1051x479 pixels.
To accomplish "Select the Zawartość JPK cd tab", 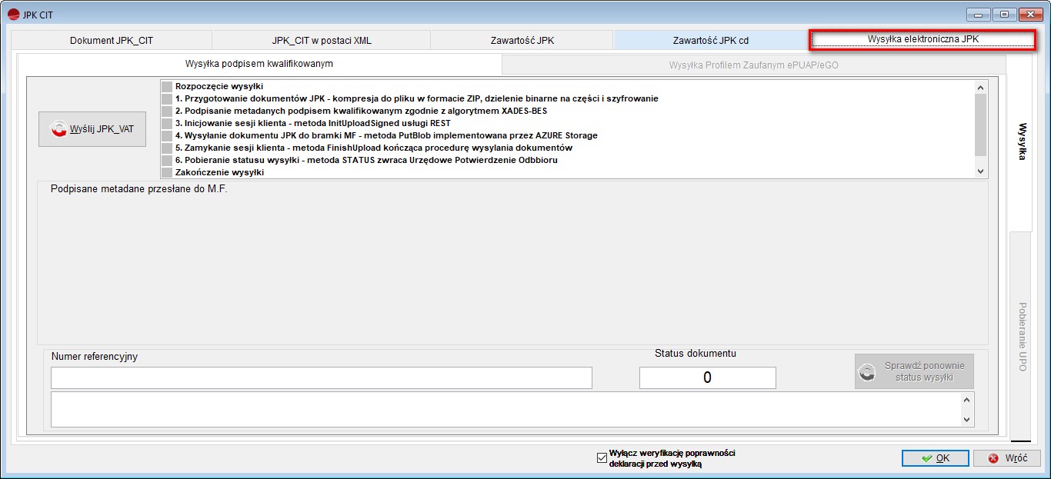I will coord(710,40).
